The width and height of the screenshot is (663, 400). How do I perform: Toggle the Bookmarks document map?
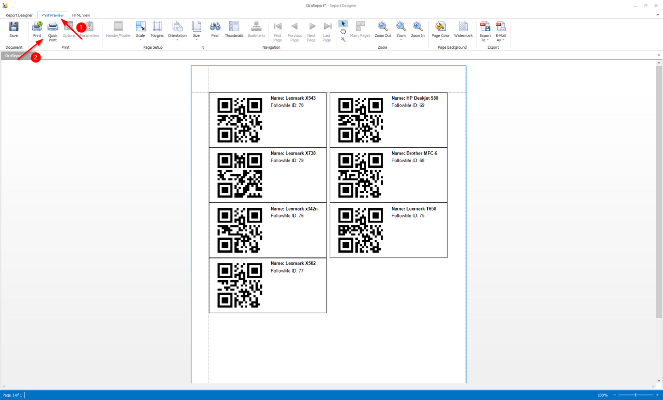coord(256,30)
